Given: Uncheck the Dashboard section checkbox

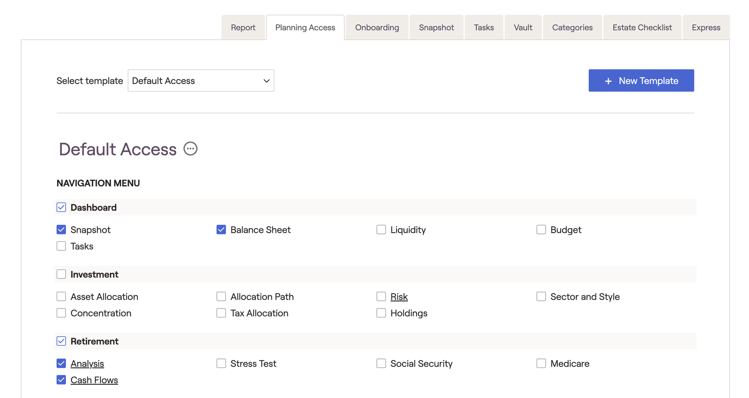Looking at the screenshot, I should 61,207.
